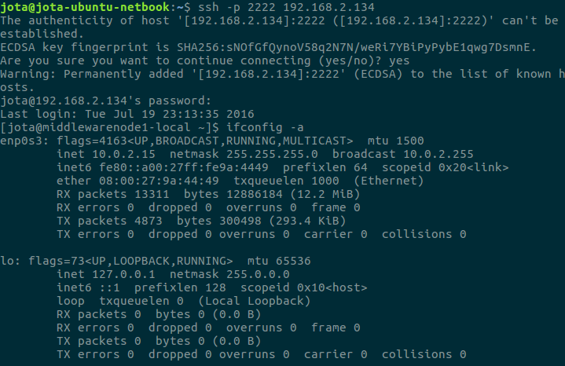Click the [jota@middlewarenode1-local ~]$ prompt
The height and width of the screenshot is (366, 565).
109,127
